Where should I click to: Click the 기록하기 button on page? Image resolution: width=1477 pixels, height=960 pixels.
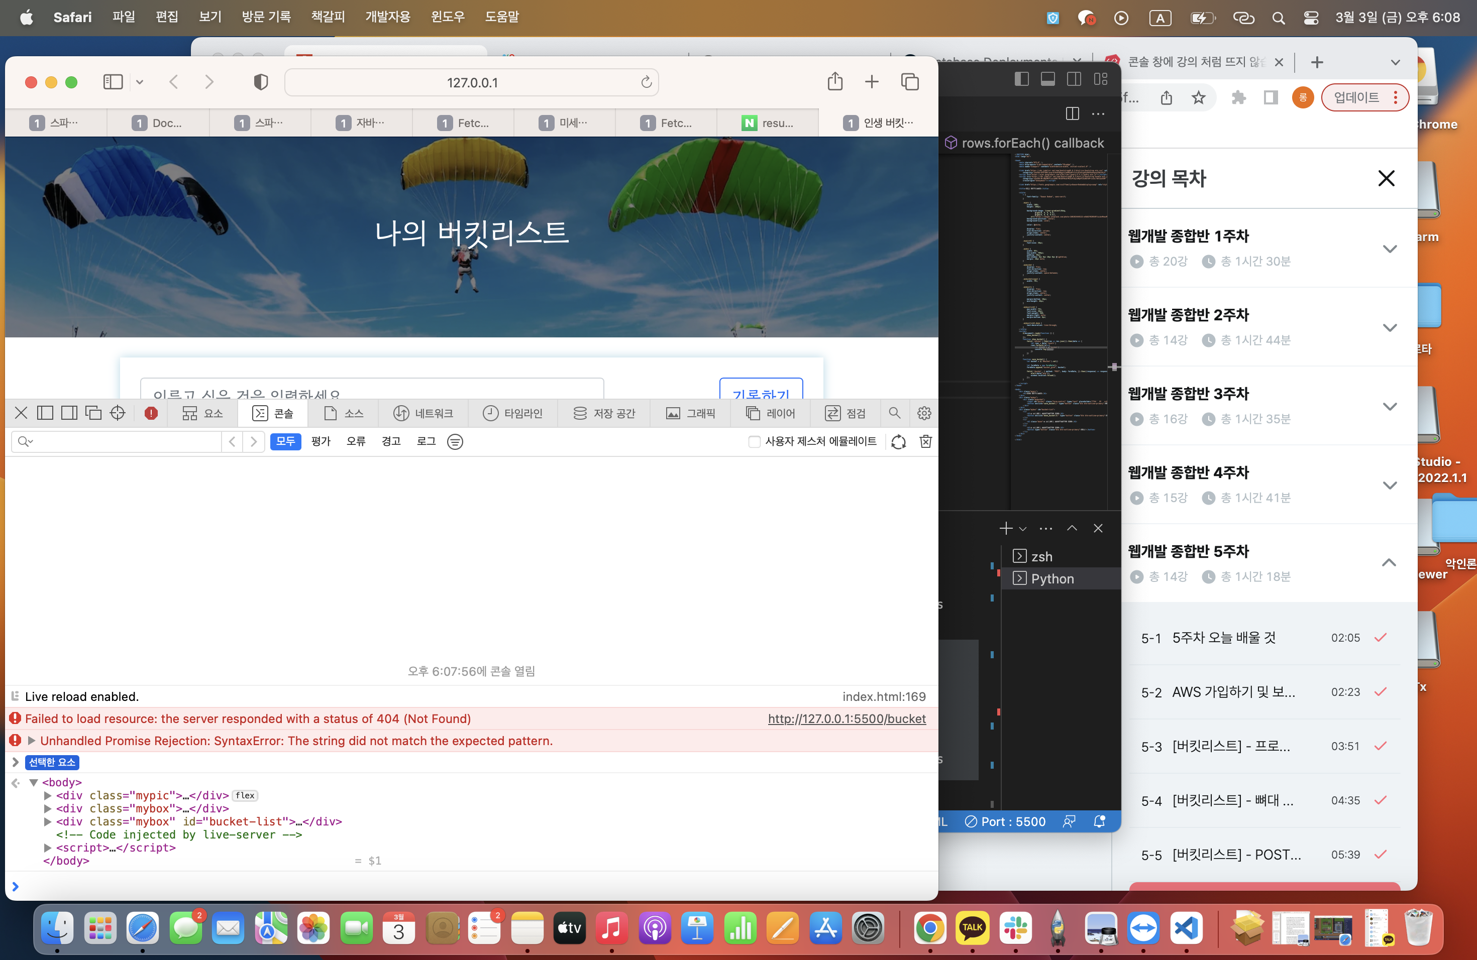click(x=761, y=389)
